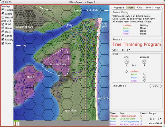Vote AGAINST with thumbs-down icon

[x=144, y=61]
